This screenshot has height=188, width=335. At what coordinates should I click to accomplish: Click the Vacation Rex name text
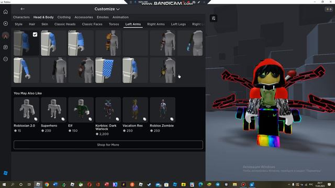pyautogui.click(x=132, y=125)
